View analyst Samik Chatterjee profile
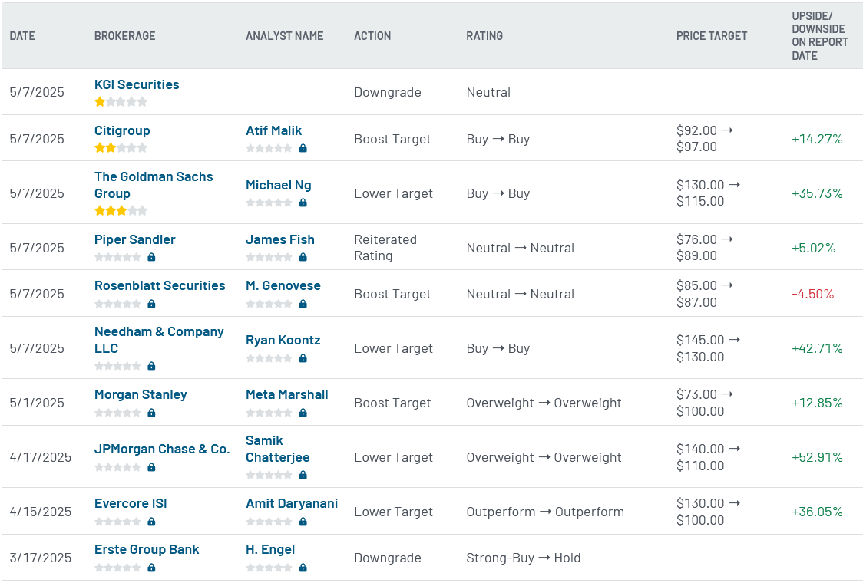This screenshot has height=583, width=863. point(277,449)
